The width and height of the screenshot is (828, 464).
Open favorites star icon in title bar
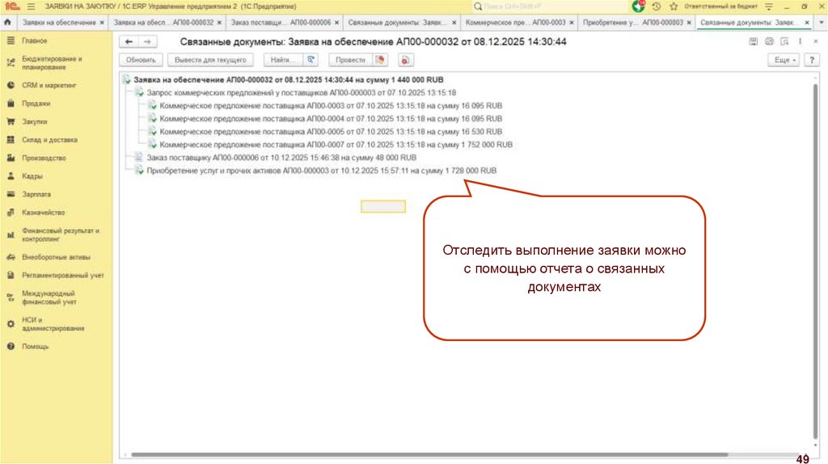tap(674, 6)
